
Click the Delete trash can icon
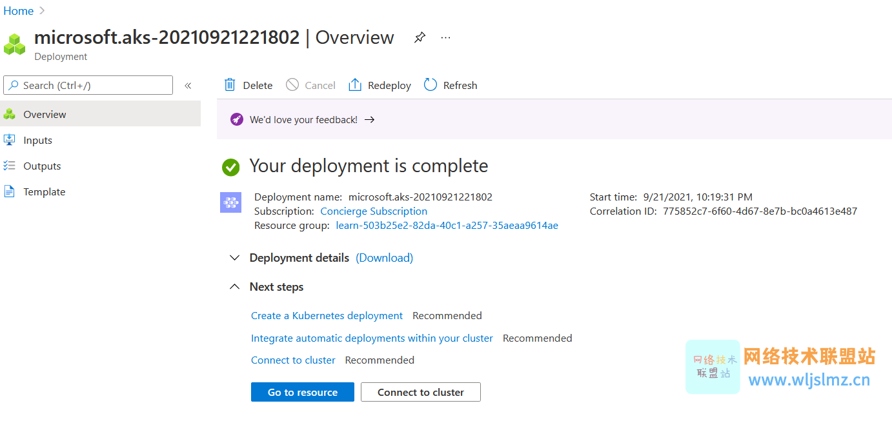pos(230,85)
